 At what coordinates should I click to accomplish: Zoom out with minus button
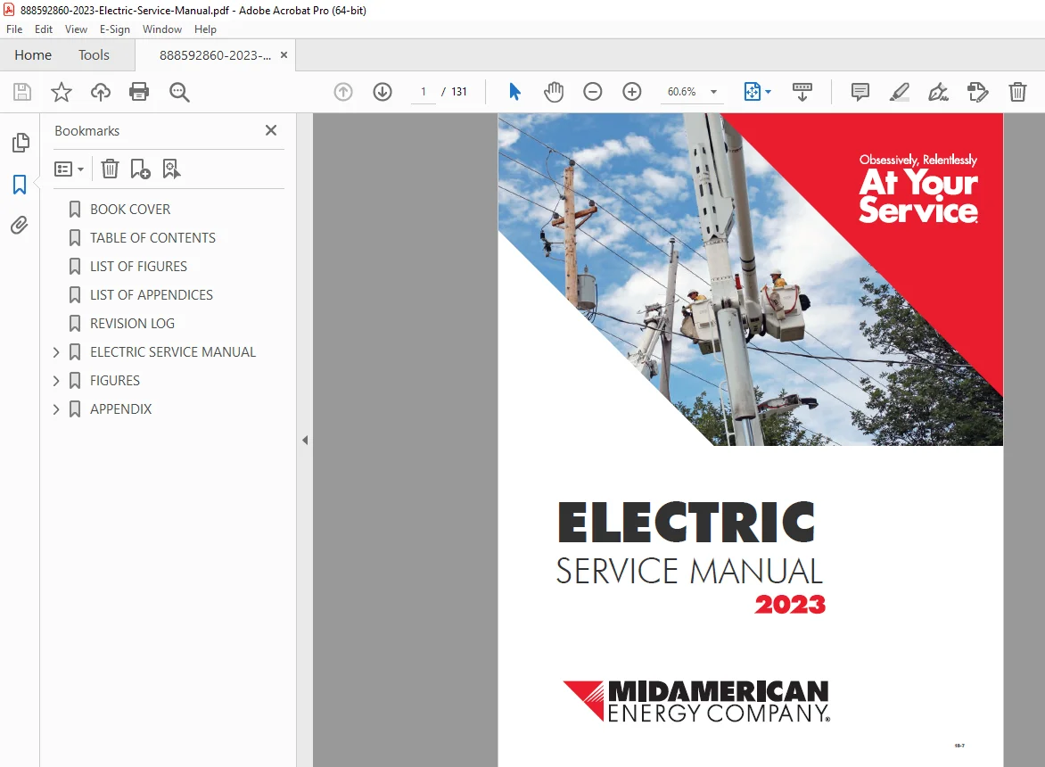[x=592, y=92]
